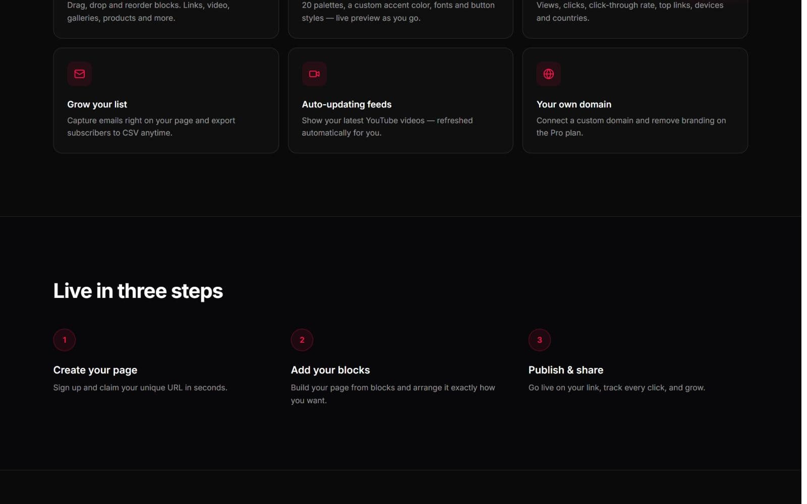Click the Auto-updating feeds card title
Screen dimensions: 807x504
click(x=347, y=104)
